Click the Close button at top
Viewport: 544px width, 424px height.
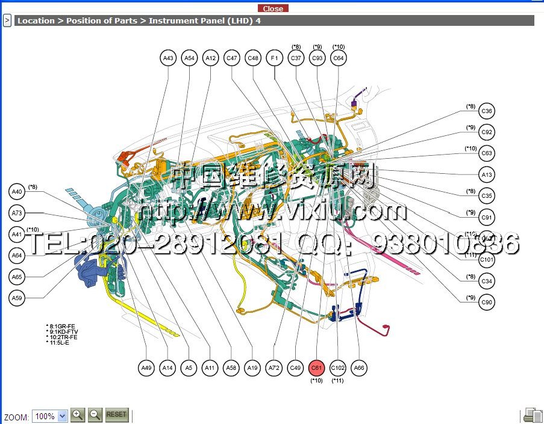pos(273,8)
